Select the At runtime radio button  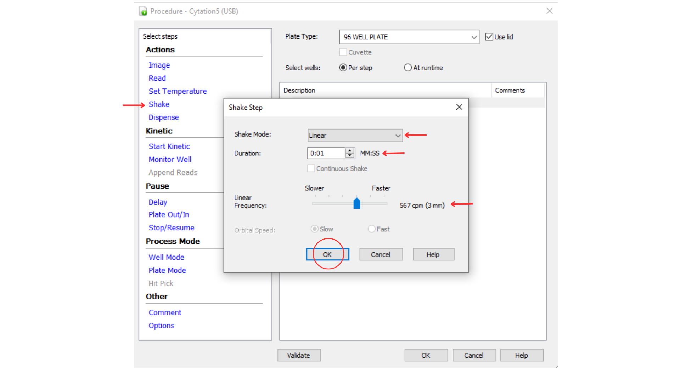click(x=408, y=68)
